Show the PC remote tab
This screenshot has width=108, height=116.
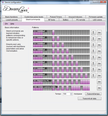pos(81,20)
